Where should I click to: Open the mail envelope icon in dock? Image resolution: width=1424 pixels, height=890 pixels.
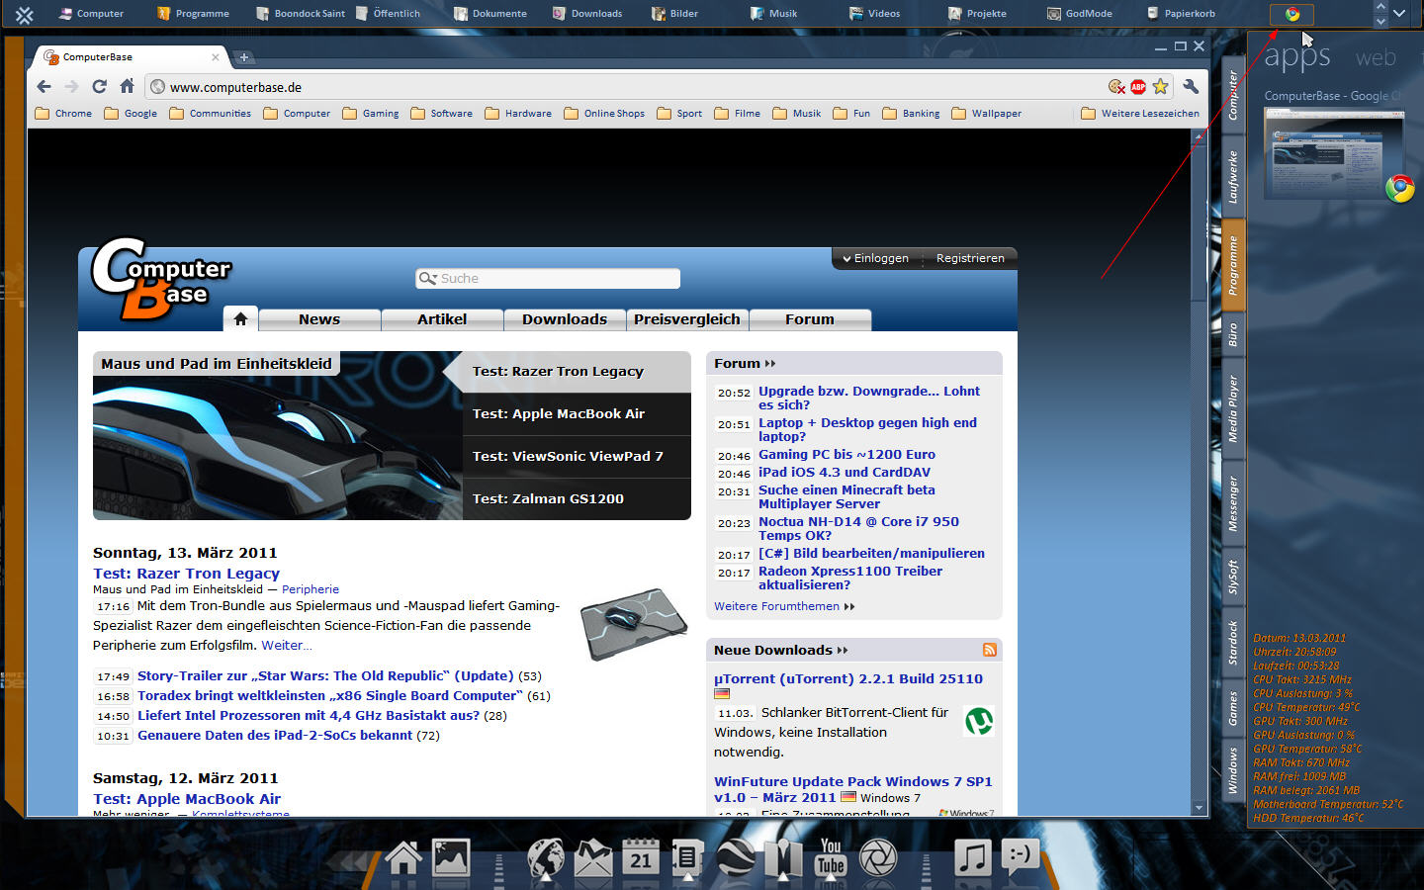[593, 857]
